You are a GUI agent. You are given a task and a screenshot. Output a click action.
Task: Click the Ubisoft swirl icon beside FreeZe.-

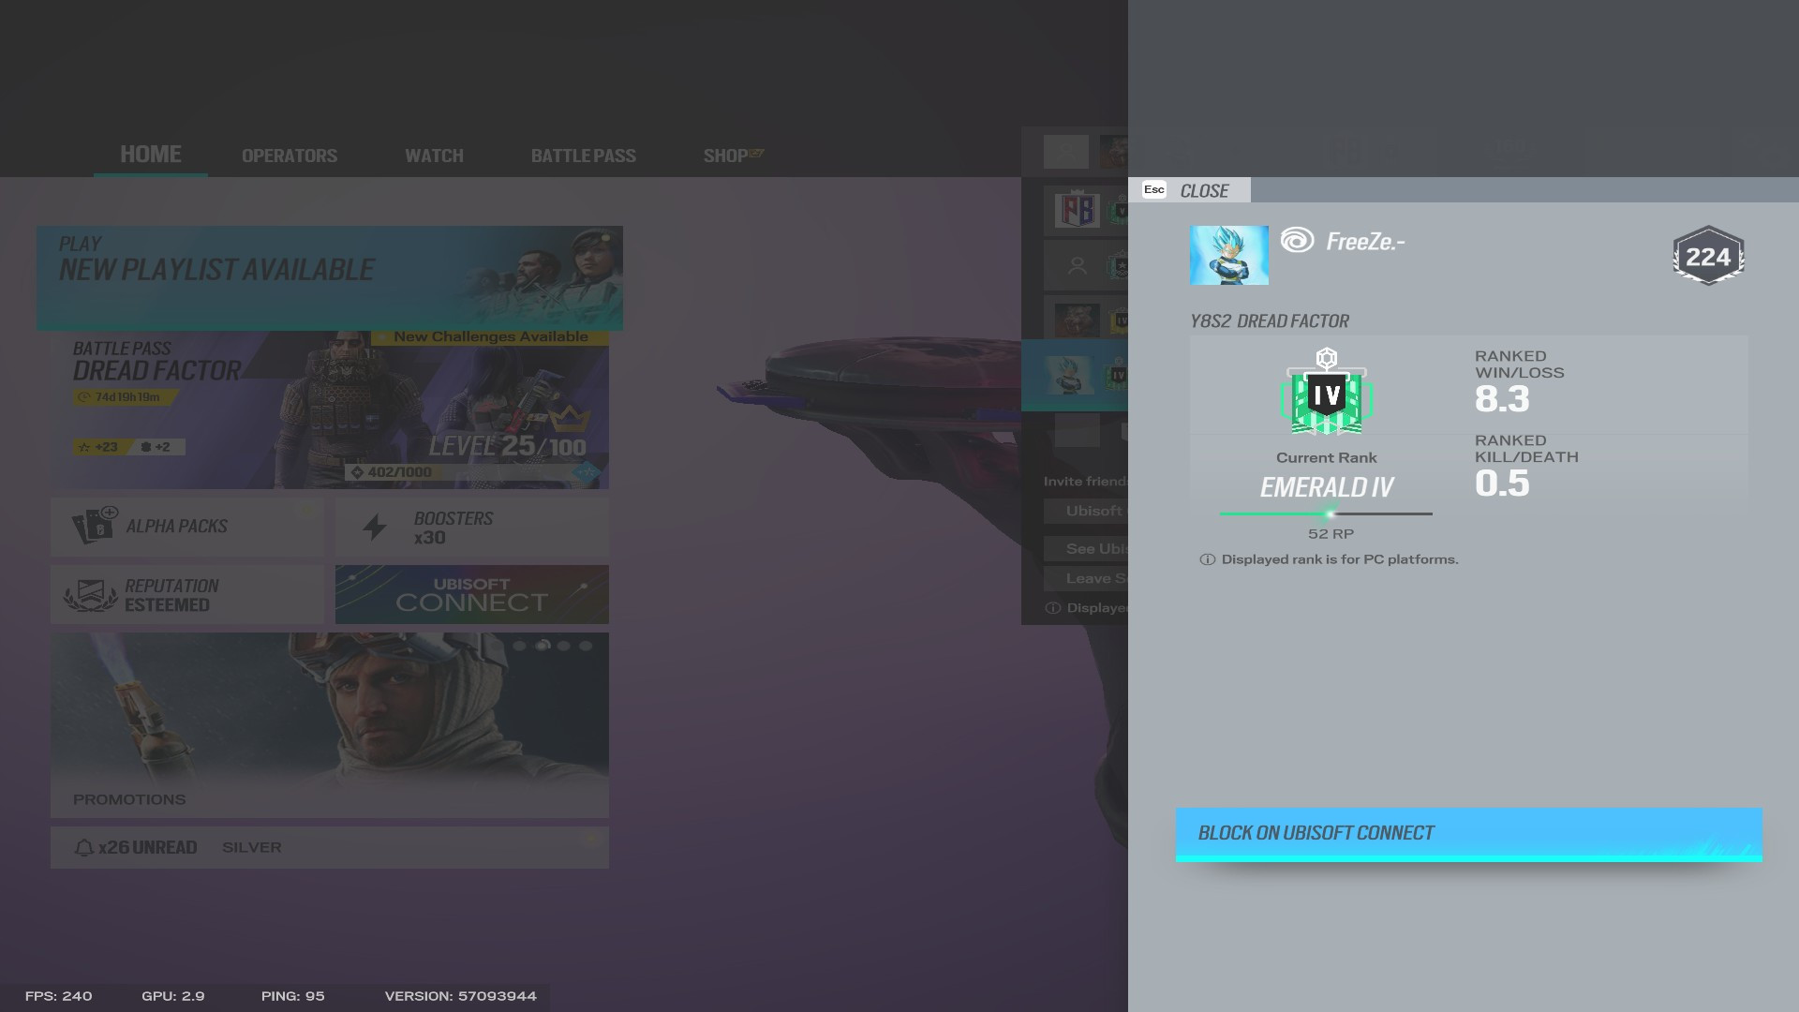tap(1297, 241)
